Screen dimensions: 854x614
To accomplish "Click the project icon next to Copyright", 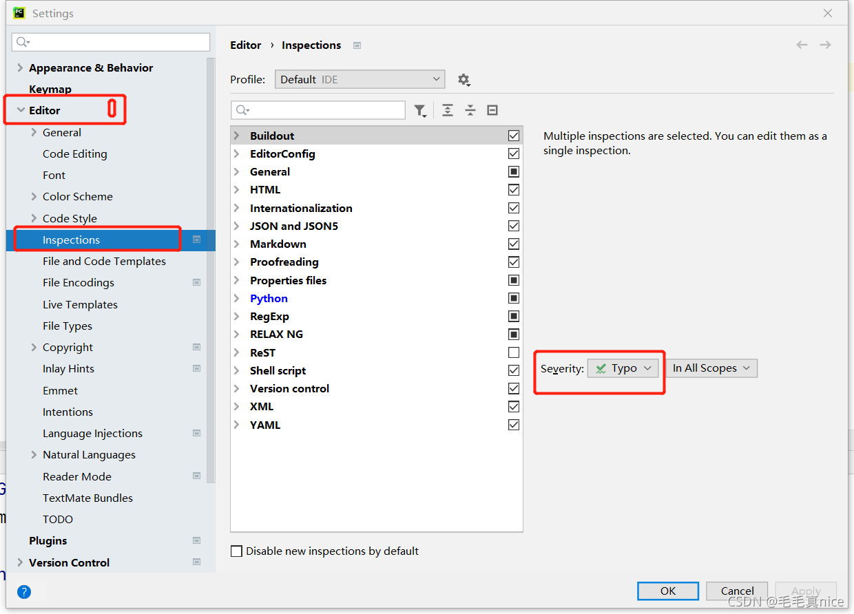I will [197, 348].
